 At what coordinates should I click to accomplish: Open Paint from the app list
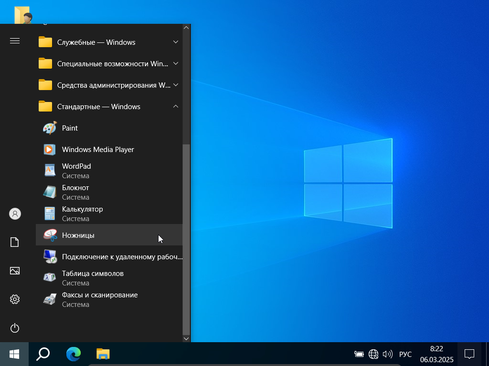coord(70,128)
